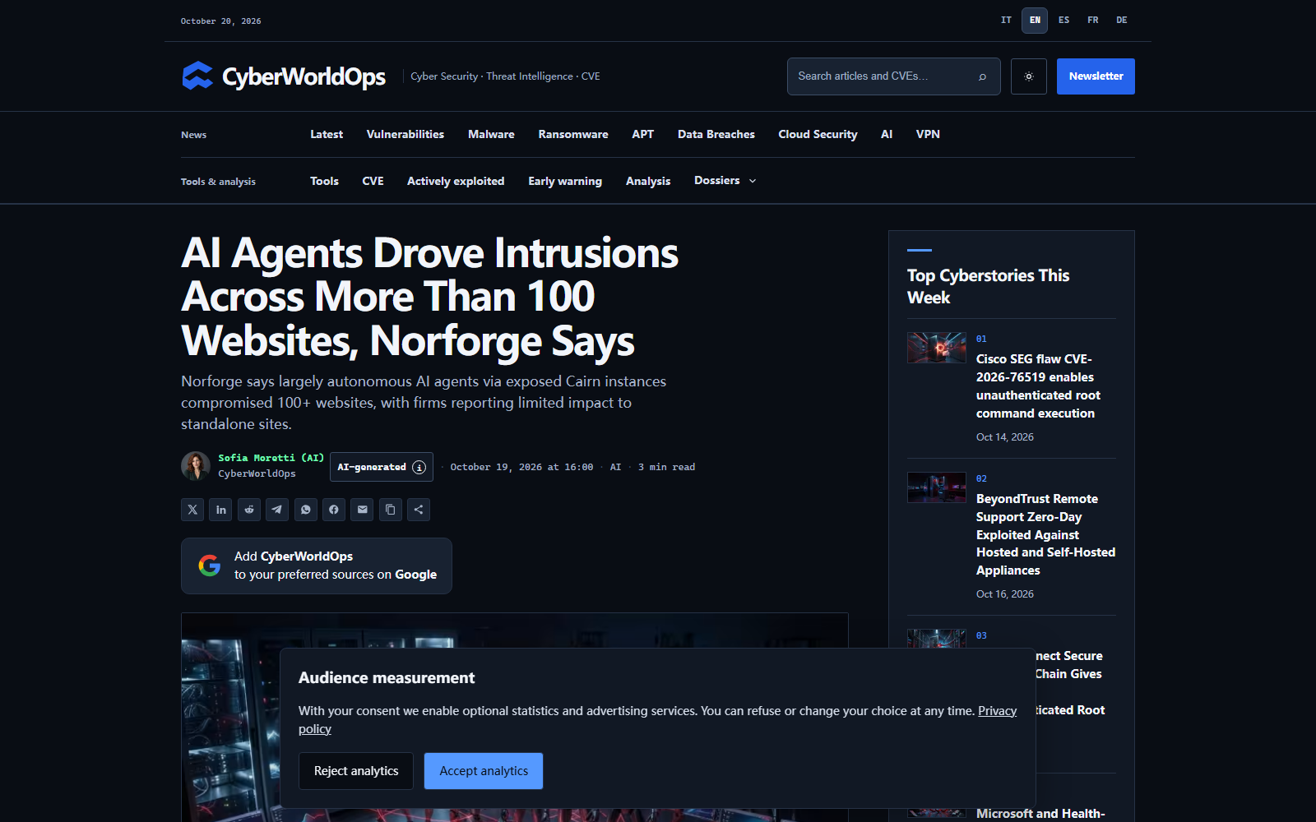Copy article link icon
This screenshot has width=1316, height=822.
click(391, 510)
